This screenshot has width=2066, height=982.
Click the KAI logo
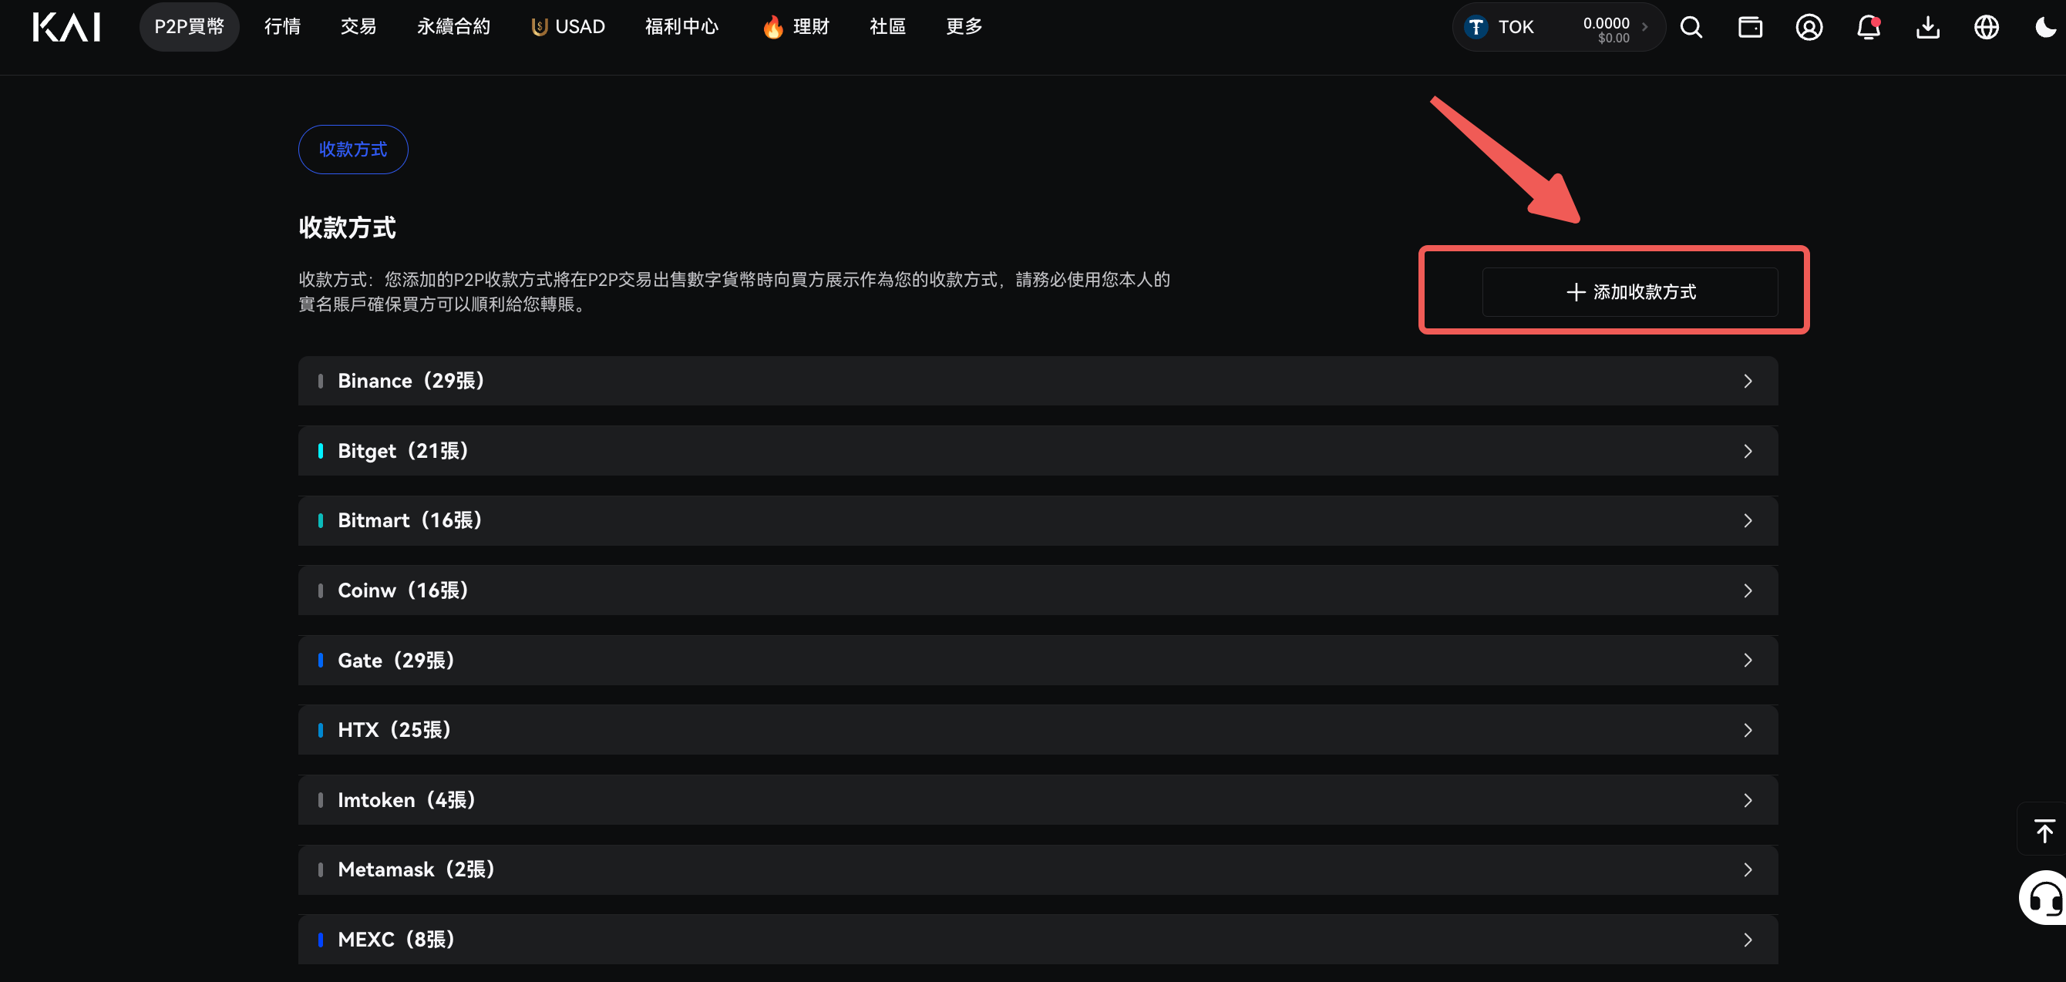point(66,27)
